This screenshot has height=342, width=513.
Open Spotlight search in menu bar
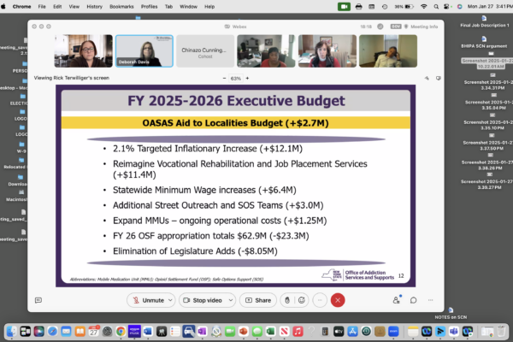click(436, 7)
